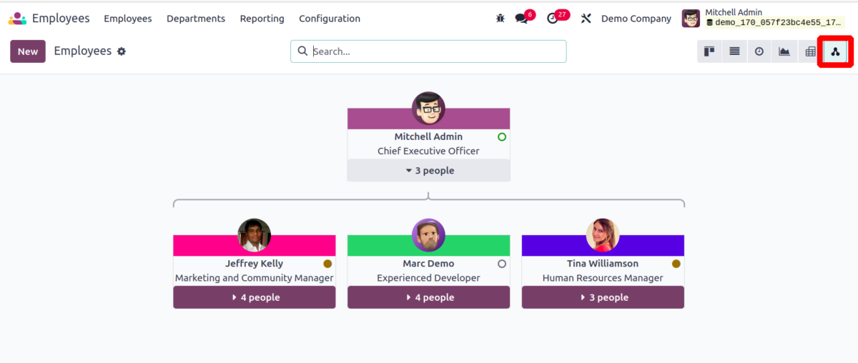This screenshot has width=858, height=363.
Task: Click Demo Company switcher
Action: click(x=636, y=19)
